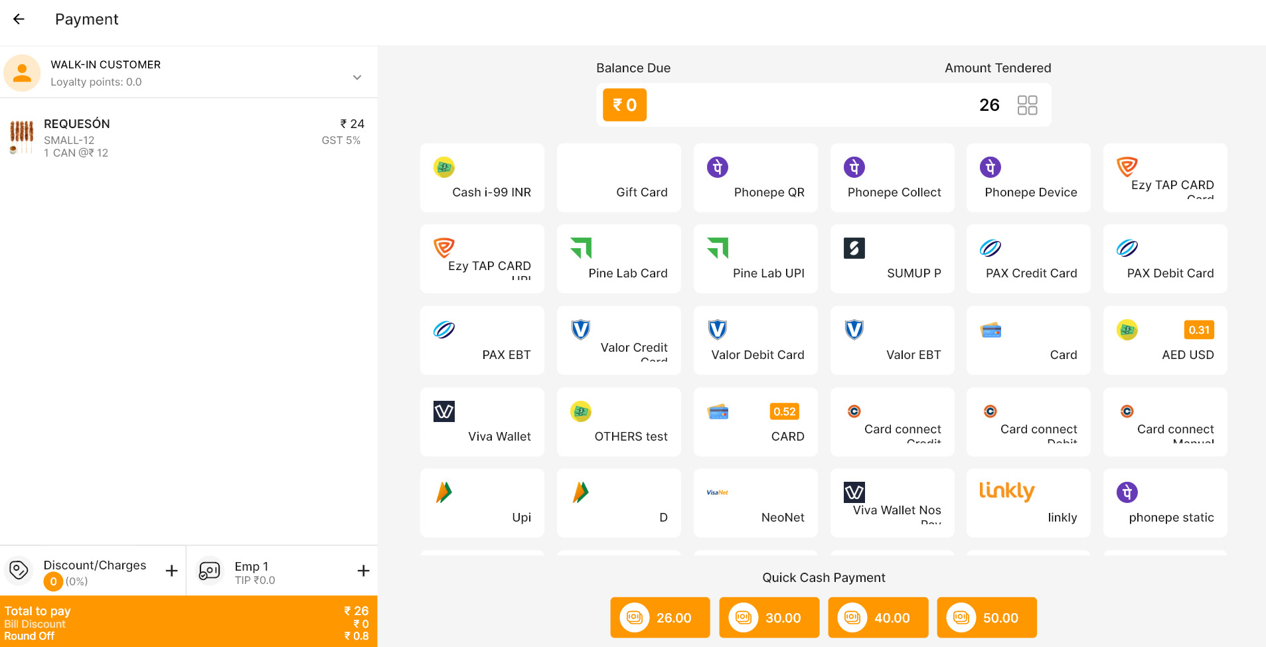Select Viva Wallet payment method

[x=482, y=422]
